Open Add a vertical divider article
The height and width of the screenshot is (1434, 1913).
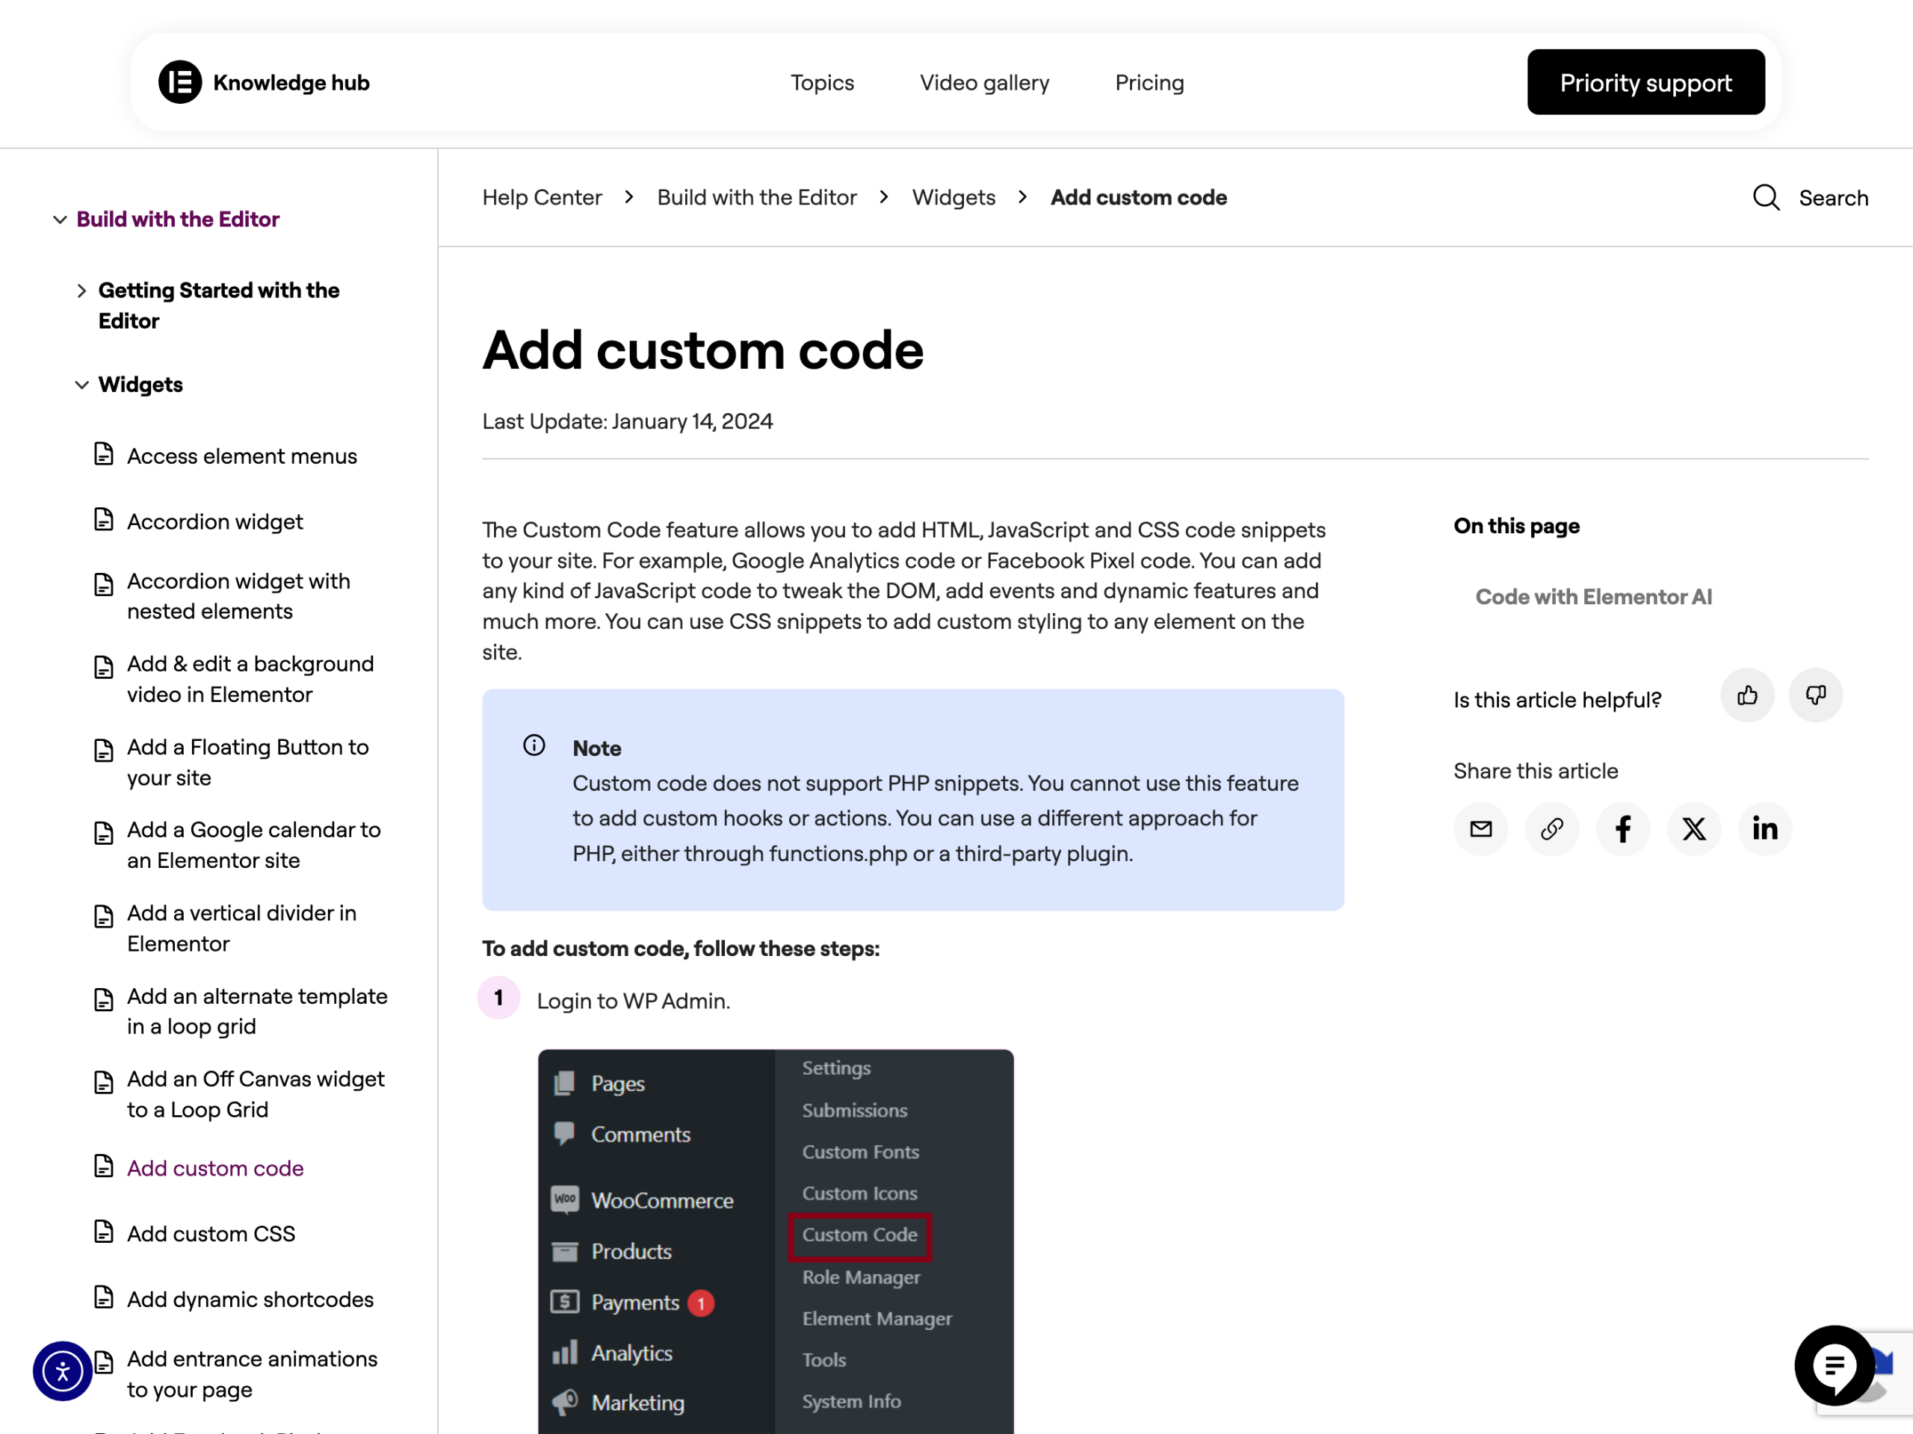coord(242,928)
